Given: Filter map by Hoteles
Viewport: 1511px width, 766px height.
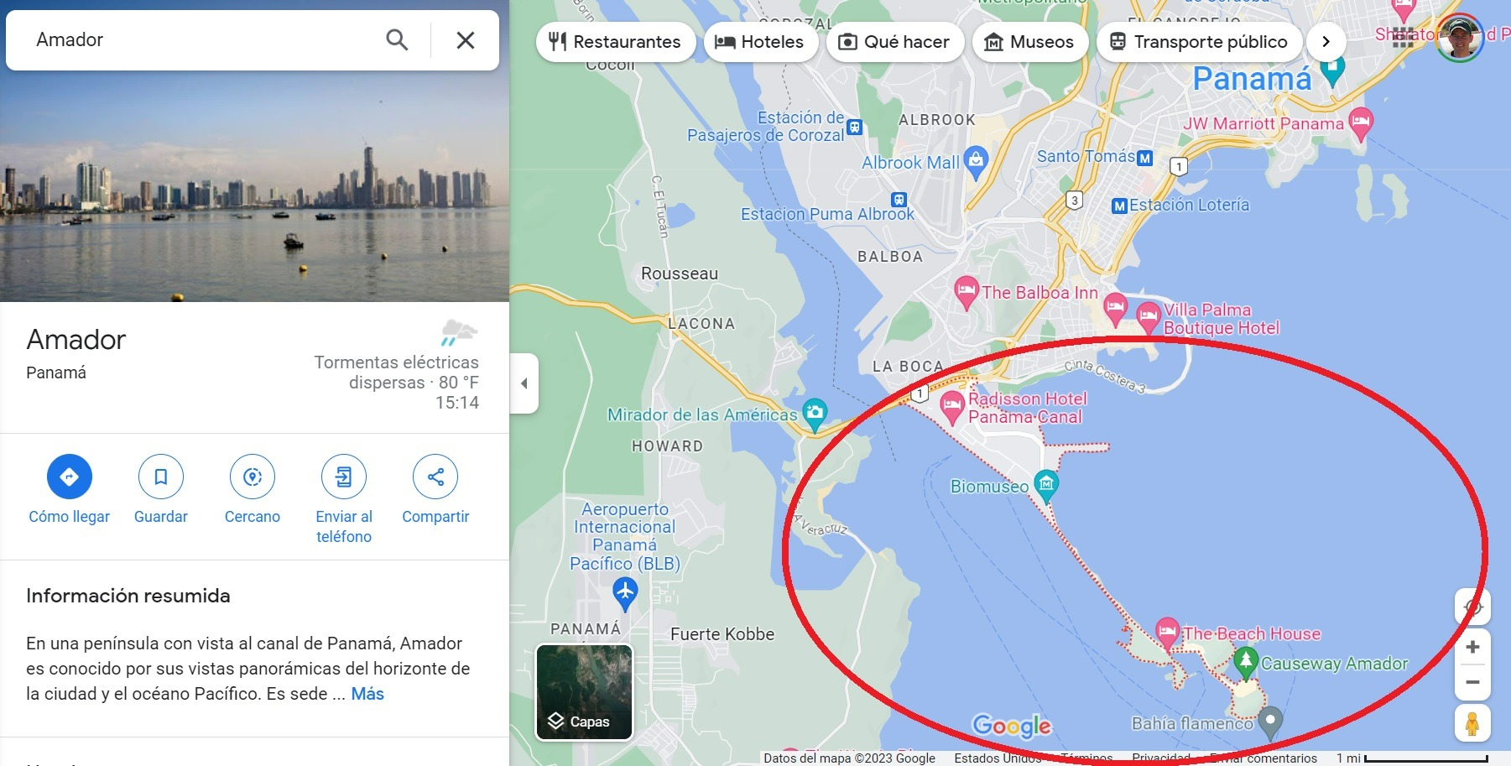Looking at the screenshot, I should point(760,41).
